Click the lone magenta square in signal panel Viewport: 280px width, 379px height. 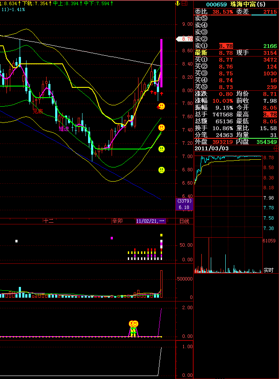[x=112, y=238]
